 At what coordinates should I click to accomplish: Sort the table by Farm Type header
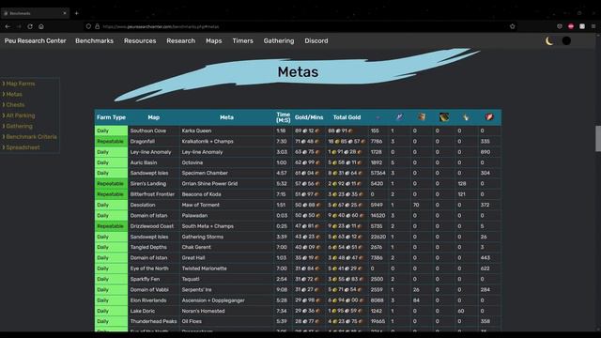111,117
